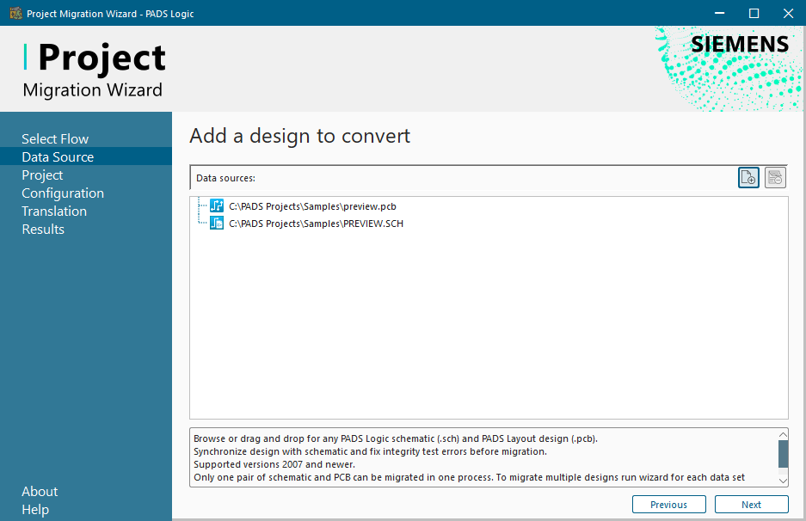Open the About link in sidebar
This screenshot has height=521, width=806.
click(x=40, y=492)
